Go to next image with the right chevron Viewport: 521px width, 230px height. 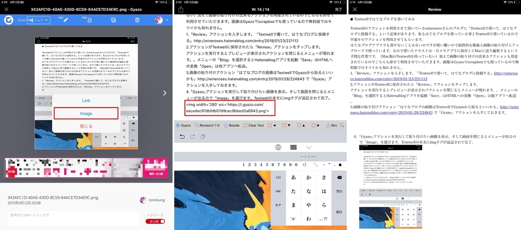pos(165,93)
